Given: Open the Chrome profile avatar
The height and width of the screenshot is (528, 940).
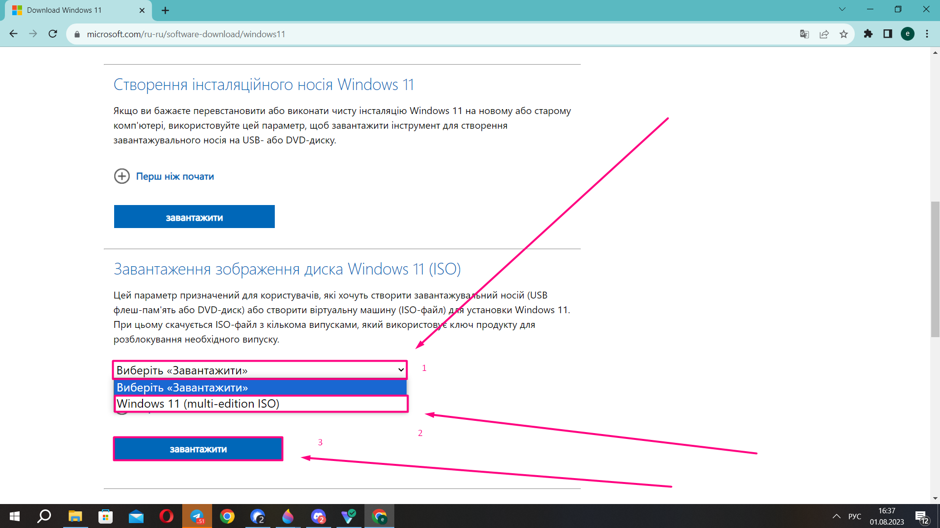Looking at the screenshot, I should pyautogui.click(x=908, y=34).
